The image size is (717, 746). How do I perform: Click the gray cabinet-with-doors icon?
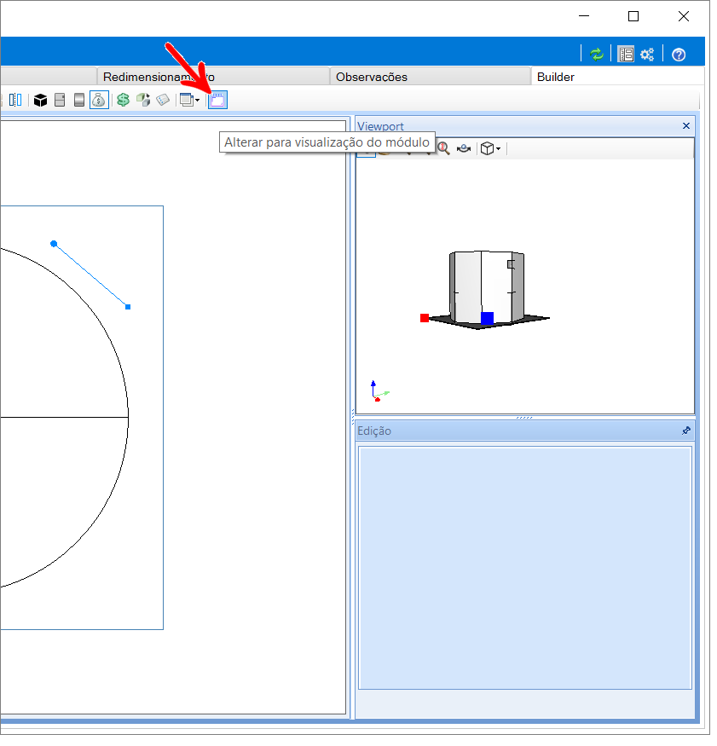tap(60, 101)
